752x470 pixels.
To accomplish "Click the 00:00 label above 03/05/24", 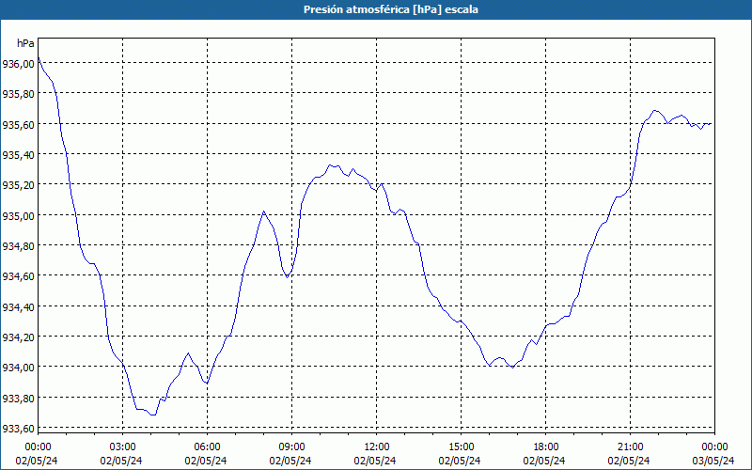I will click(714, 446).
